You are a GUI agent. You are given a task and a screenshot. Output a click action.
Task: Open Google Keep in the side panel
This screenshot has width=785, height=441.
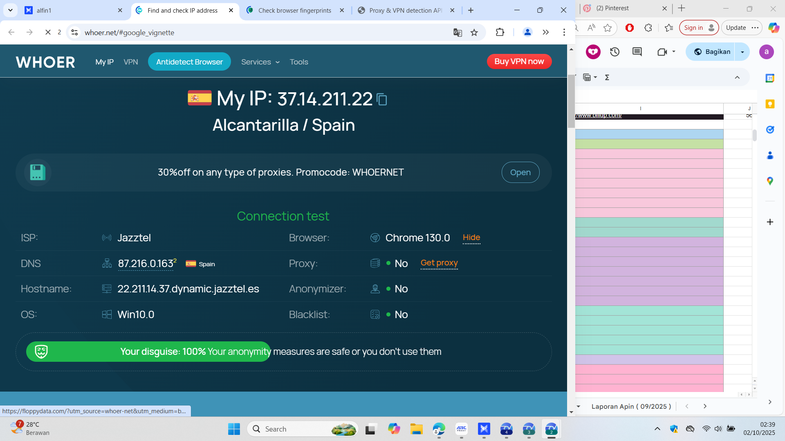click(x=770, y=104)
